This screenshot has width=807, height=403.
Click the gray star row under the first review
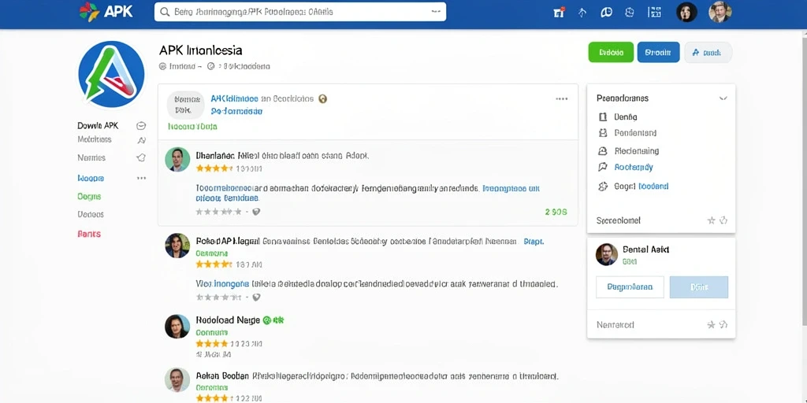click(219, 211)
